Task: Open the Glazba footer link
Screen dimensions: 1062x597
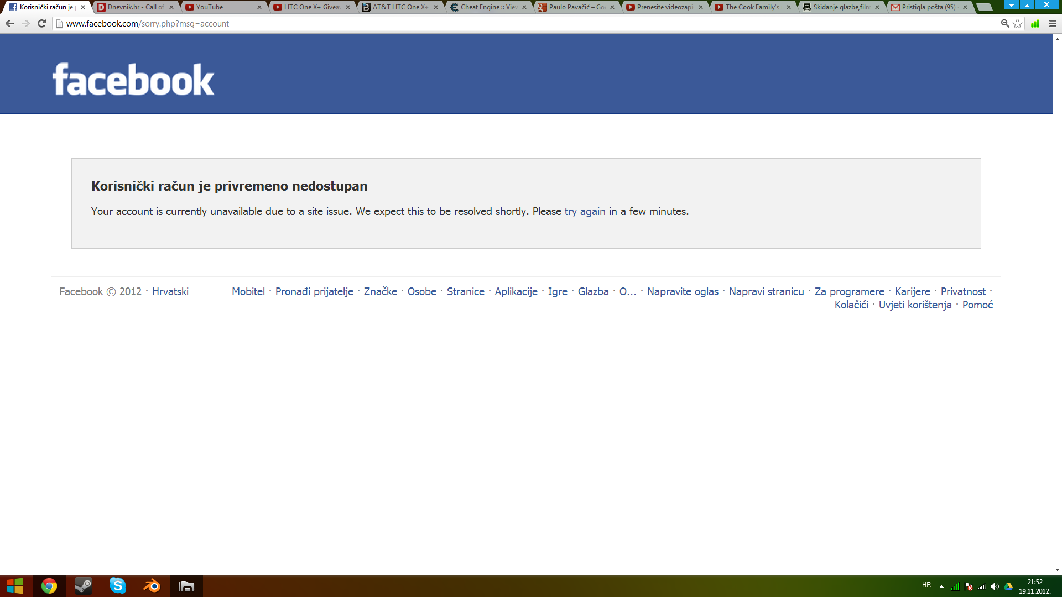Action: 594,291
